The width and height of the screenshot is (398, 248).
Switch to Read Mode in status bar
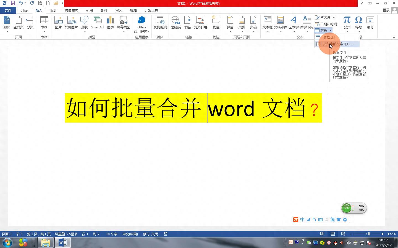pyautogui.click(x=322, y=234)
